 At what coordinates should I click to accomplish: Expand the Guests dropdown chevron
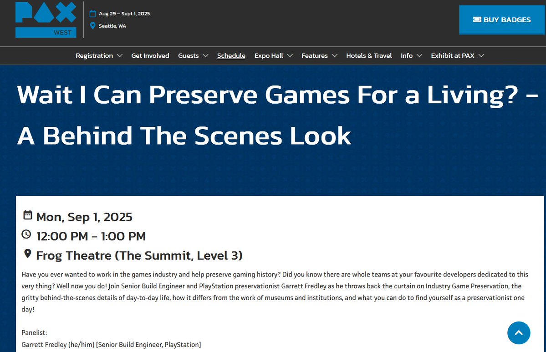point(205,55)
